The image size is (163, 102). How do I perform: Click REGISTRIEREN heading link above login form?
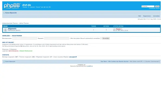pyautogui.click(x=17, y=36)
